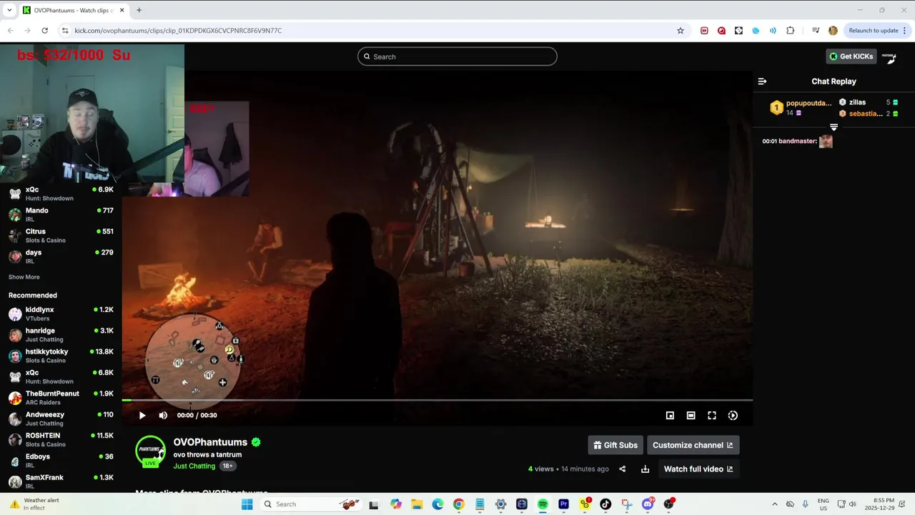This screenshot has width=915, height=515.
Task: Click Gift Subs button
Action: [x=615, y=445]
